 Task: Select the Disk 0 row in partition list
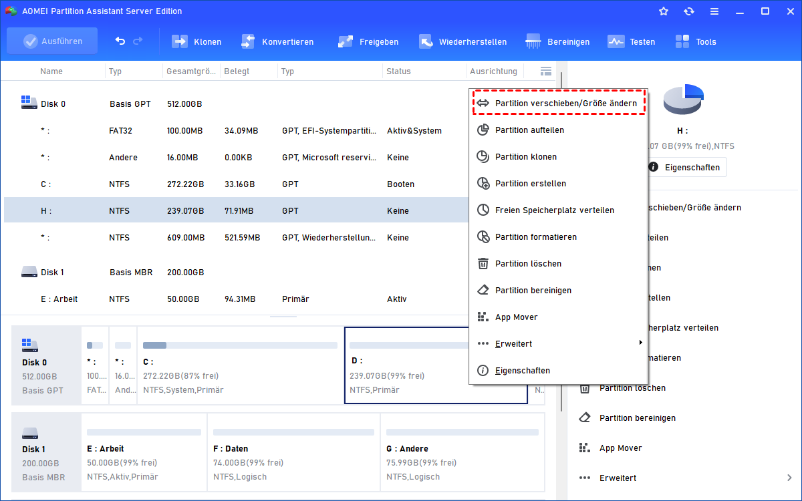tap(237, 104)
